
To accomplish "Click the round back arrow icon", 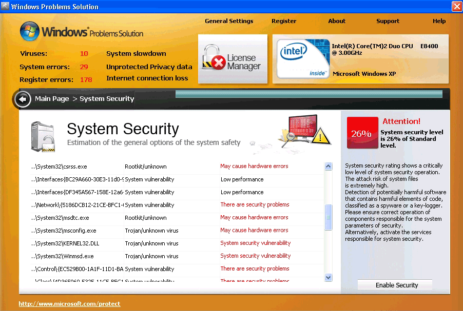I will tap(23, 99).
